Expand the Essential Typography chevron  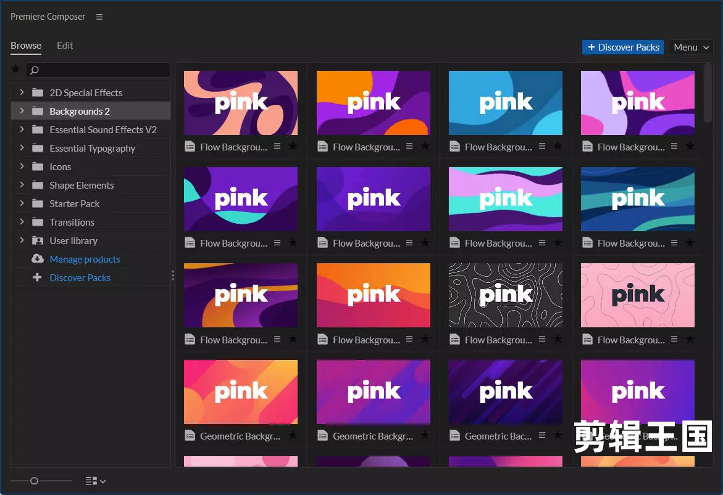(22, 147)
